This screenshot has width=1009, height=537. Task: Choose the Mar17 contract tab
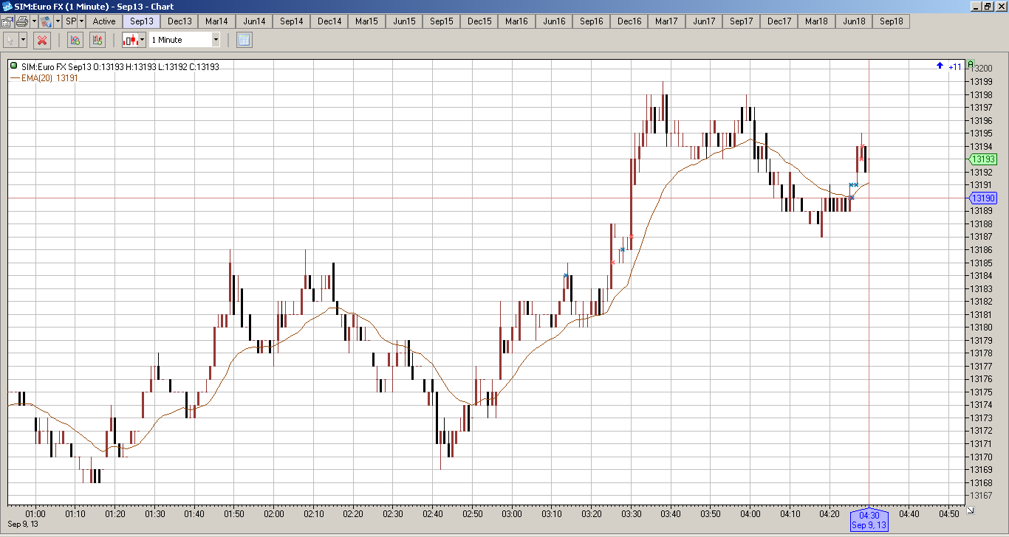(666, 21)
